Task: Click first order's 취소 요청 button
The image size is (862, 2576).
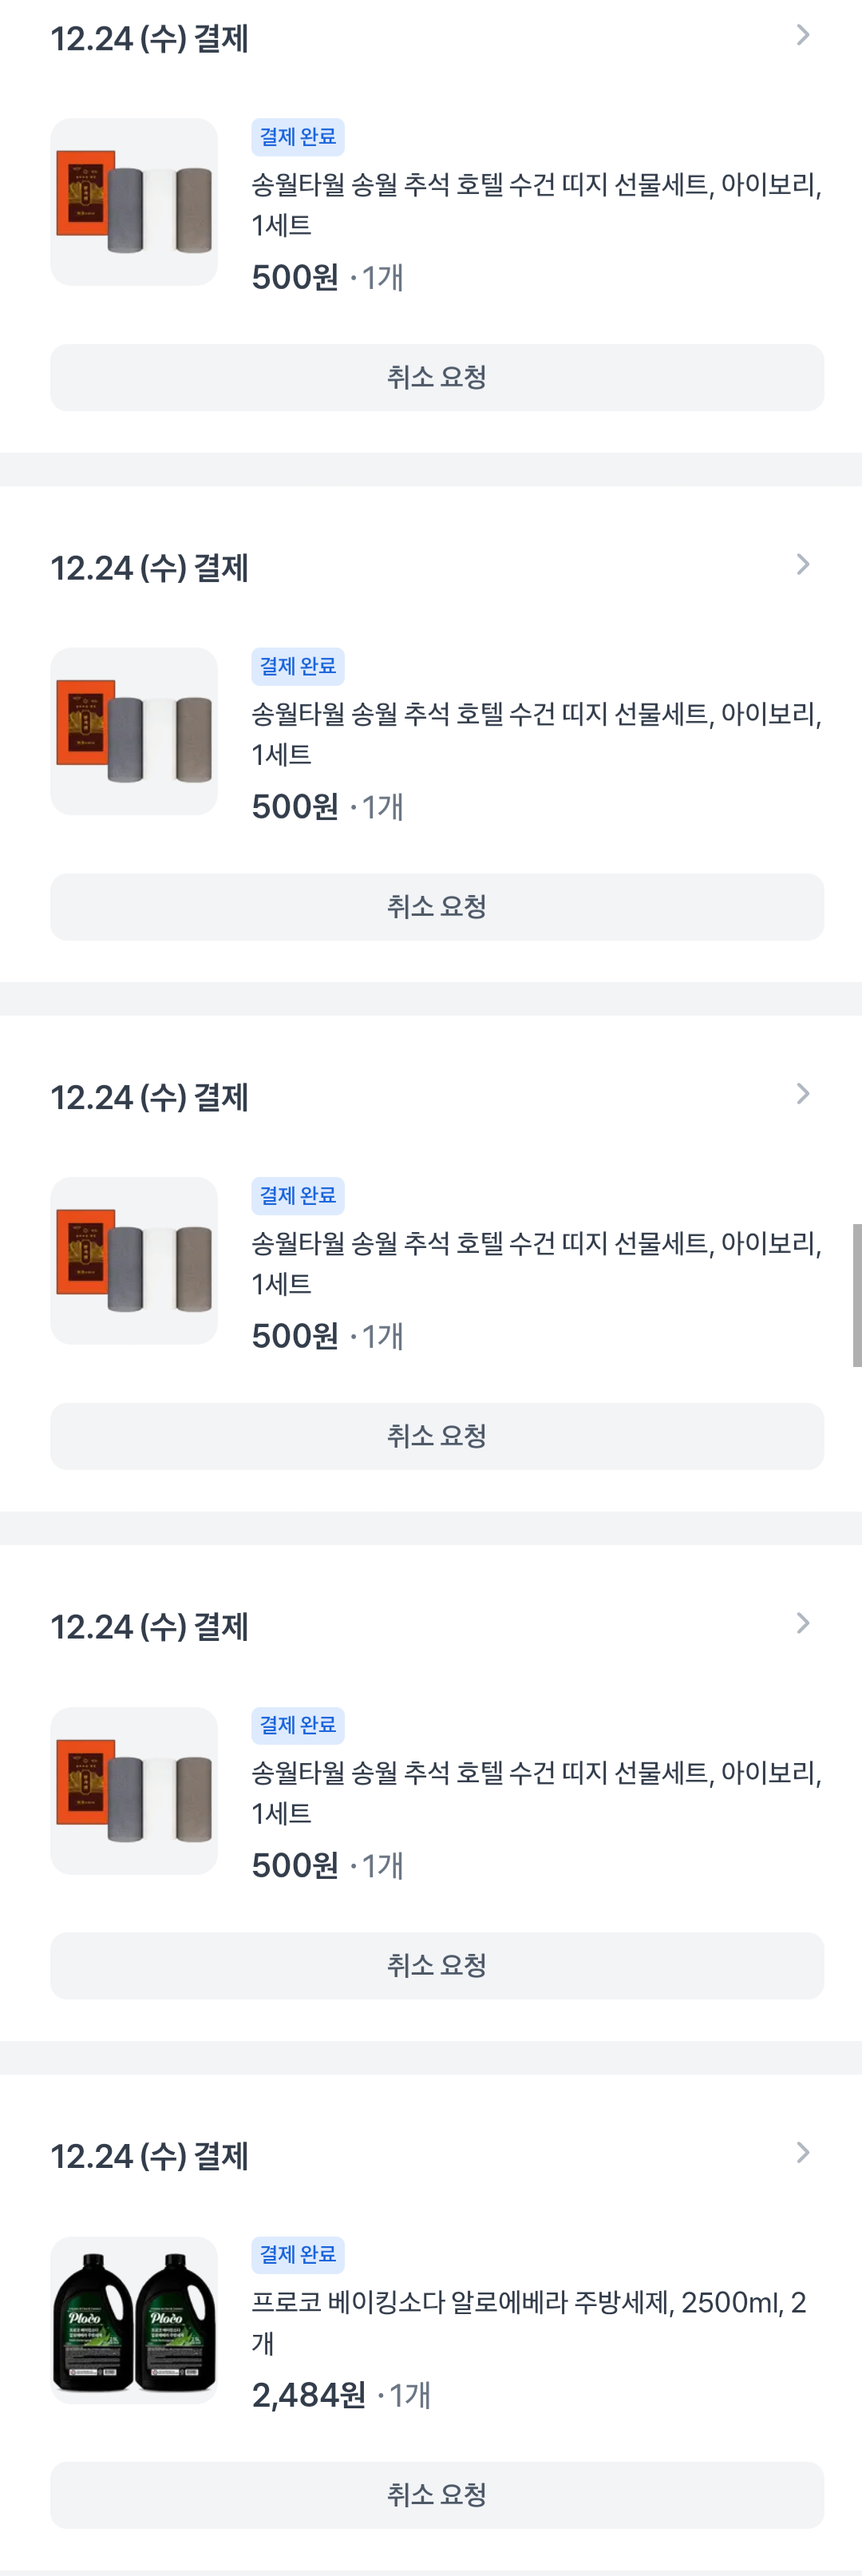Action: point(437,378)
